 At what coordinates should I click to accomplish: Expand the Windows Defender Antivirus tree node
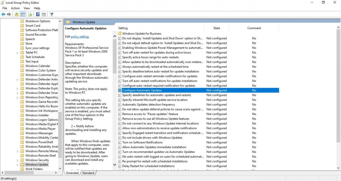click(x=17, y=79)
